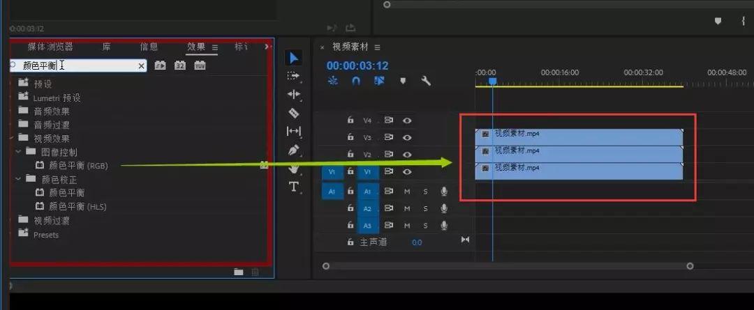Image resolution: width=754 pixels, height=310 pixels.
Task: Toggle Linked Selection icon in timeline
Action: point(379,81)
